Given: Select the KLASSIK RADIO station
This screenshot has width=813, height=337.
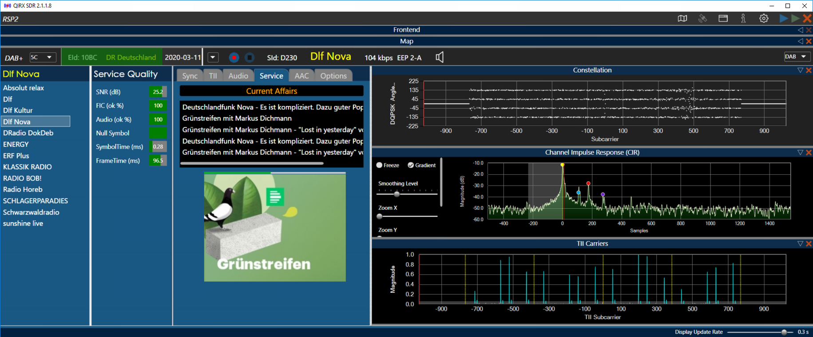Looking at the screenshot, I should (28, 167).
